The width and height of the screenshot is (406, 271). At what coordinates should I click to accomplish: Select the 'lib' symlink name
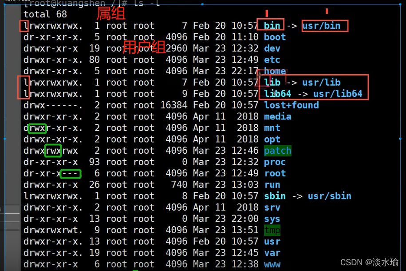click(x=272, y=83)
